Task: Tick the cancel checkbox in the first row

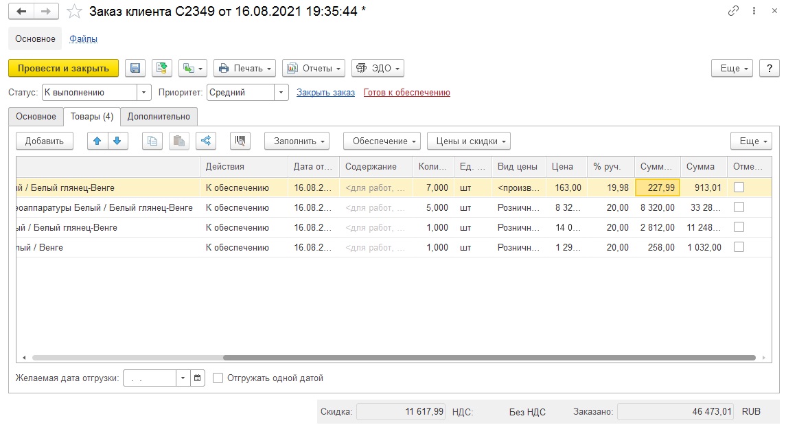Action: (x=739, y=187)
